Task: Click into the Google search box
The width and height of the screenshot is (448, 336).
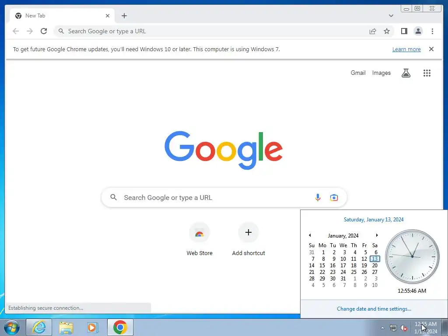Action: [x=224, y=197]
